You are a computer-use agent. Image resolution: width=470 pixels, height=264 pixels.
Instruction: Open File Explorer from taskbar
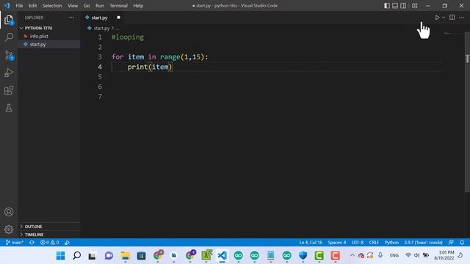pos(125,256)
